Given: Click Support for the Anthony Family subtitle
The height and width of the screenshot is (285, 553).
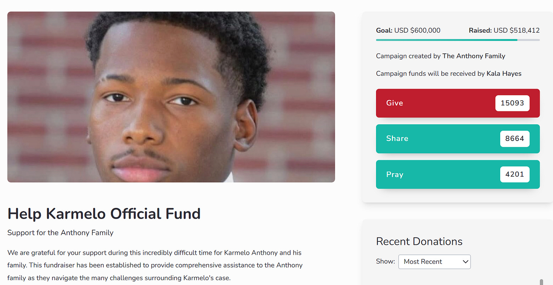Looking at the screenshot, I should tap(60, 233).
